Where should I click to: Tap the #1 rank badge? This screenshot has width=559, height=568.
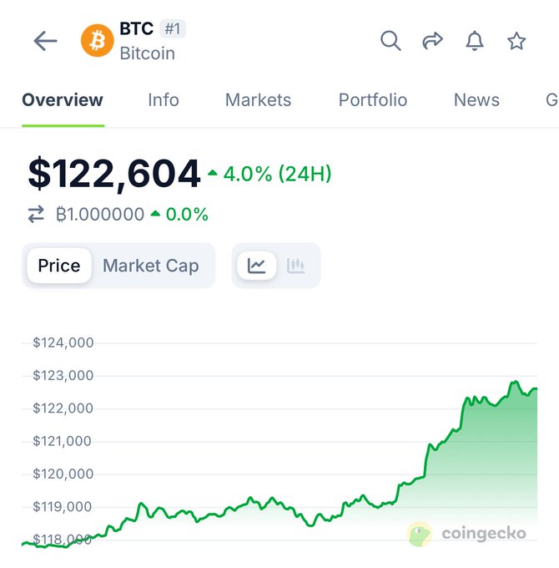click(x=173, y=29)
